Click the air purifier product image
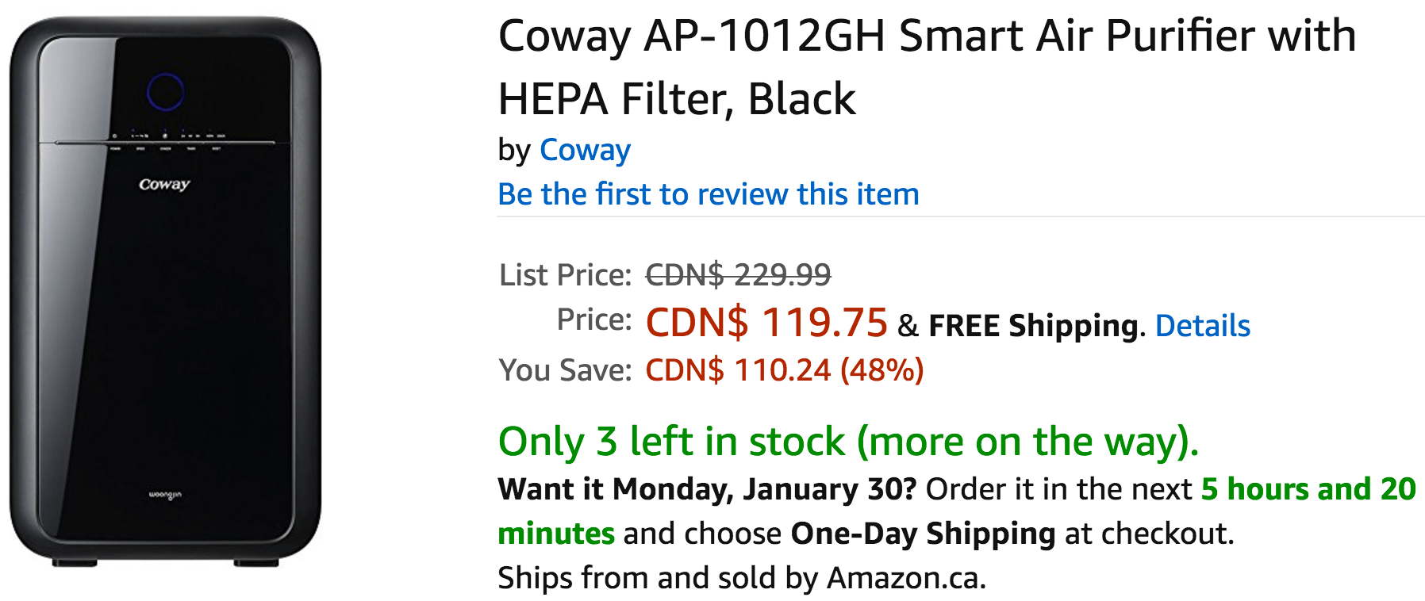The height and width of the screenshot is (601, 1425). click(x=165, y=292)
